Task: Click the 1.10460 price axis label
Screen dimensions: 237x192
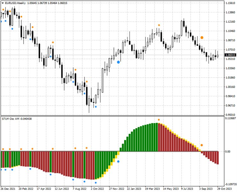Action: tap(230, 31)
